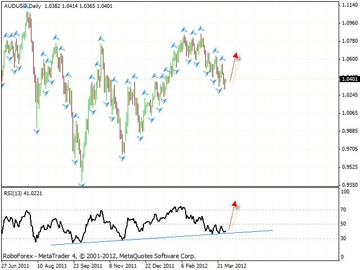Click the 0.9705 price level label
This screenshot has height=270, width=360.
pos(350,149)
